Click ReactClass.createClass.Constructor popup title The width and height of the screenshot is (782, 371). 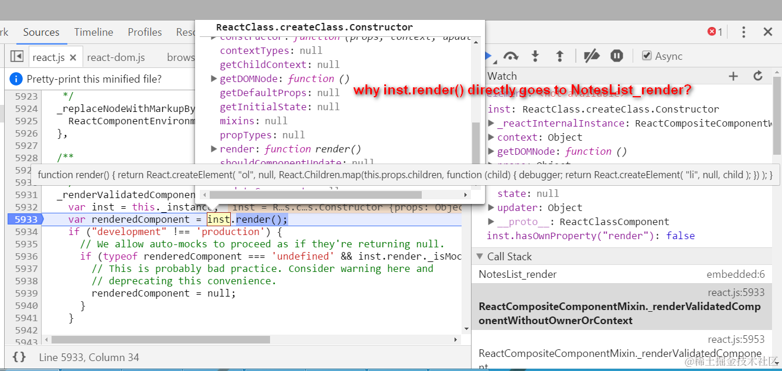(x=315, y=27)
